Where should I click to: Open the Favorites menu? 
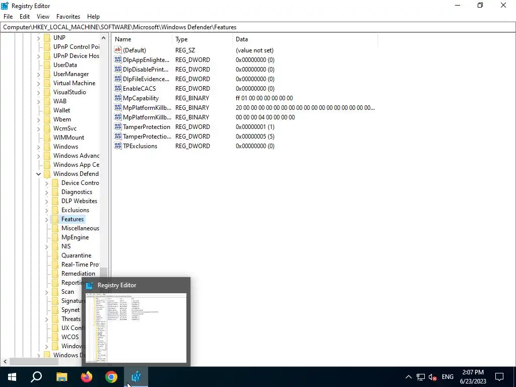[x=68, y=17]
